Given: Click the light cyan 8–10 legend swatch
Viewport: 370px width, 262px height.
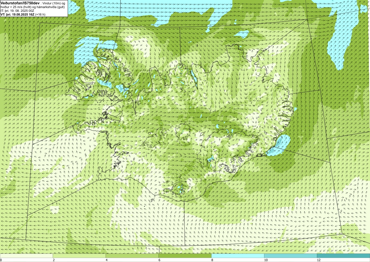Looking at the screenshot, I should [238, 256].
